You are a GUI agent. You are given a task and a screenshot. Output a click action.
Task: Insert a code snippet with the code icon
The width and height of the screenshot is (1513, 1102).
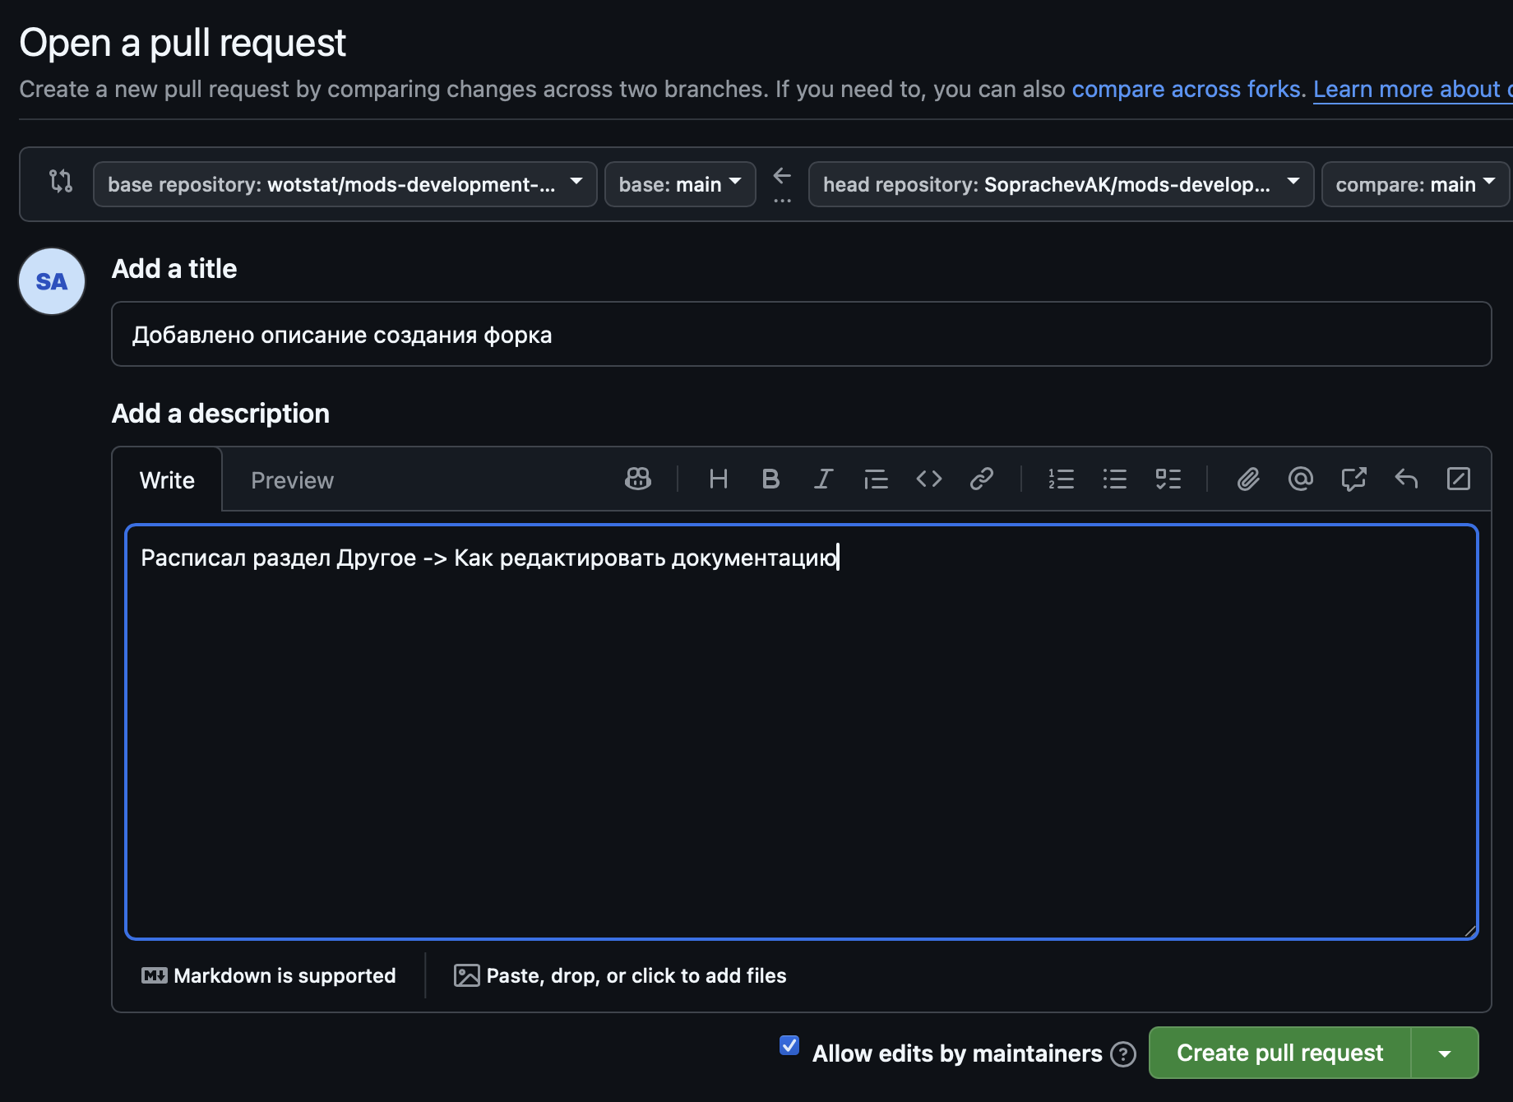[x=929, y=479]
